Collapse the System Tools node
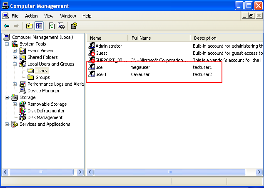This screenshot has width=264, height=188. (x=7, y=44)
